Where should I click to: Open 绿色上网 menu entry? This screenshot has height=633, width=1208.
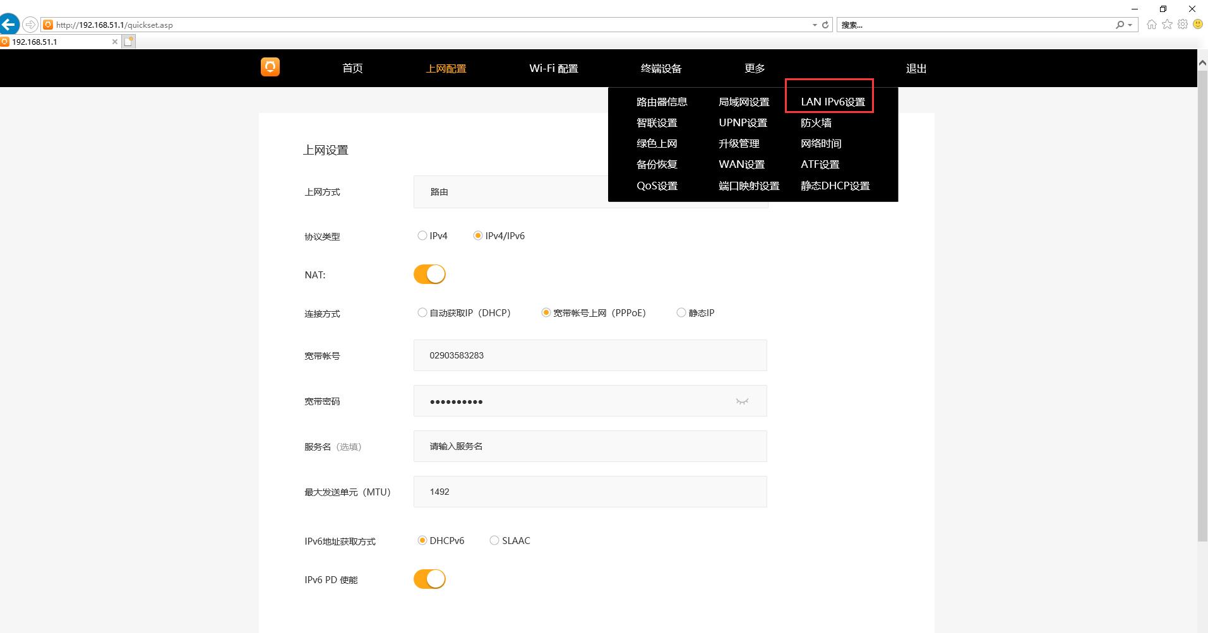(657, 143)
